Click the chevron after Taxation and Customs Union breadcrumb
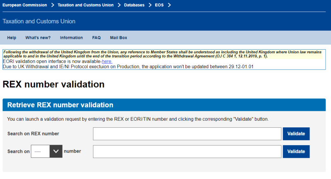 [119, 5]
